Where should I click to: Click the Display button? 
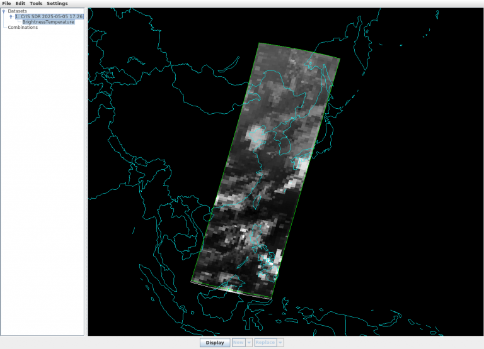[215, 343]
